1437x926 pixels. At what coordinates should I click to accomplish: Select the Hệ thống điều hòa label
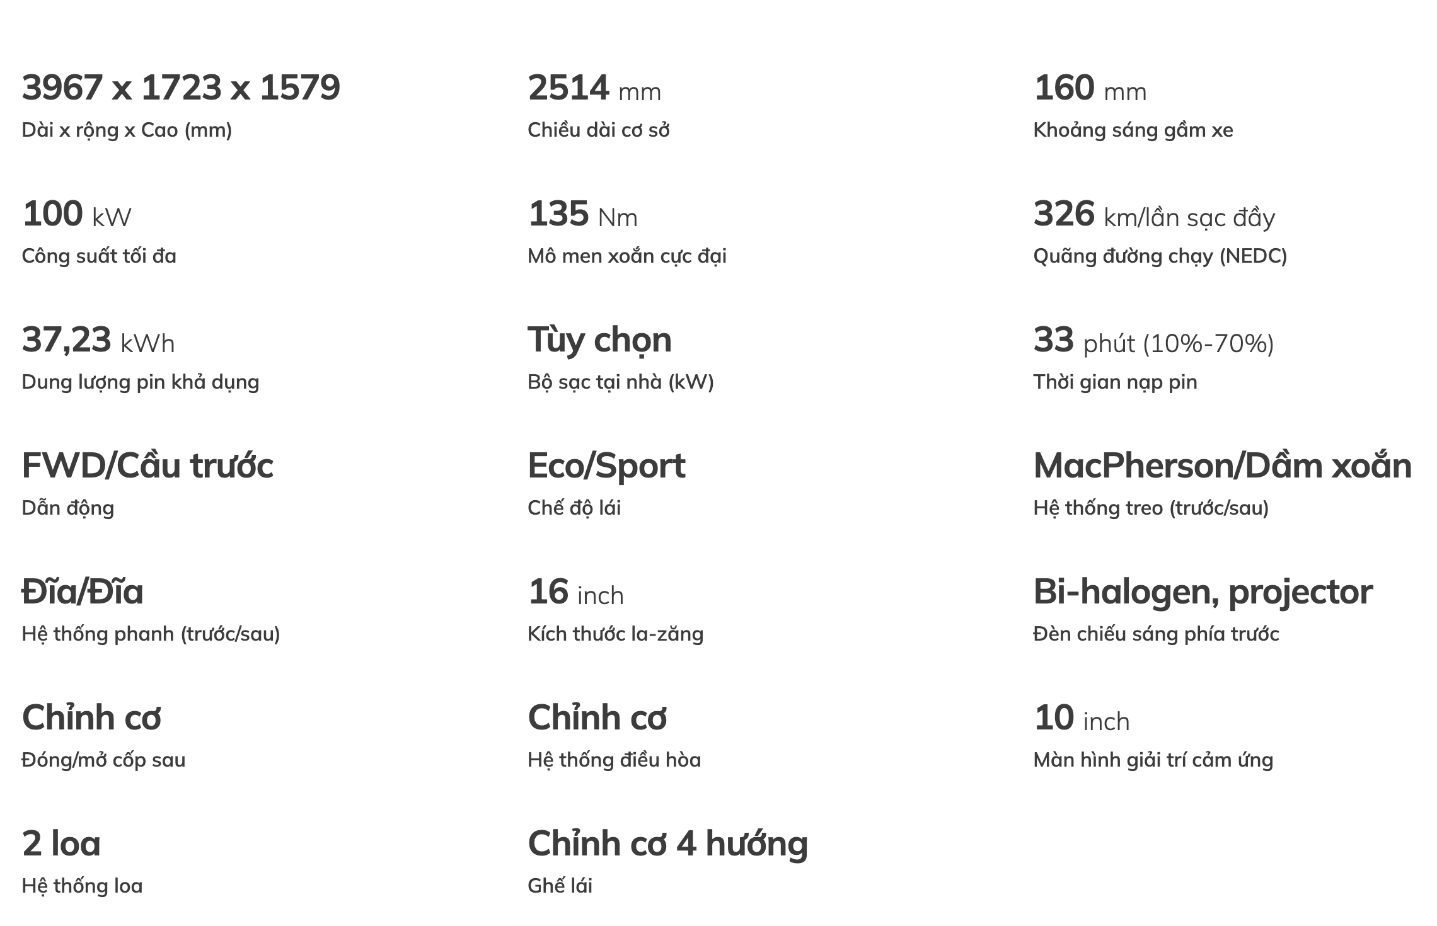click(614, 760)
